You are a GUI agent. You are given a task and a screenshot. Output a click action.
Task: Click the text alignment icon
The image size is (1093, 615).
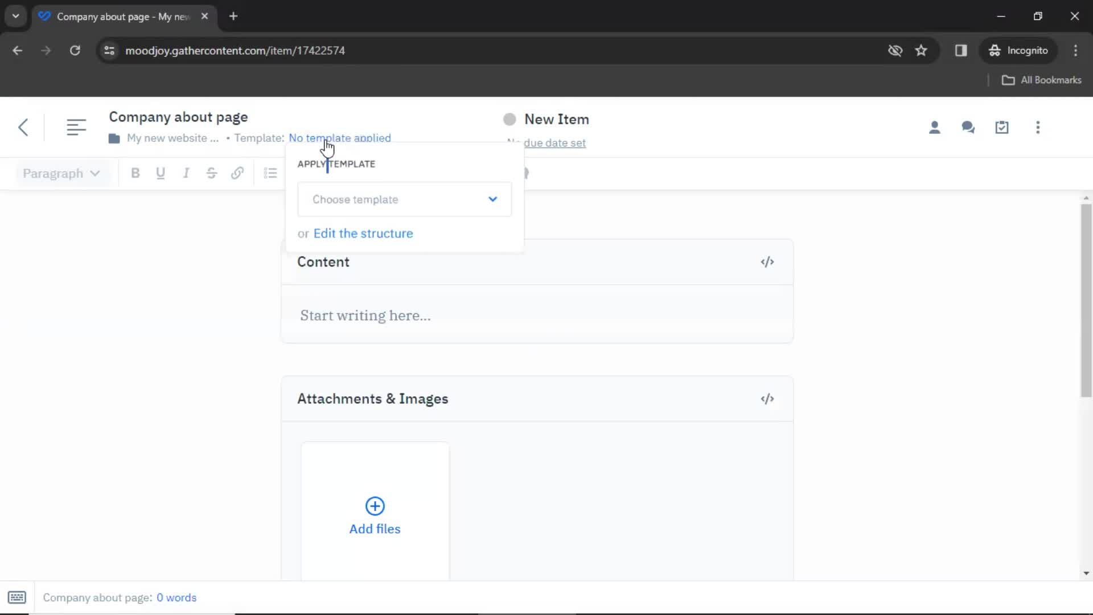pyautogui.click(x=270, y=174)
